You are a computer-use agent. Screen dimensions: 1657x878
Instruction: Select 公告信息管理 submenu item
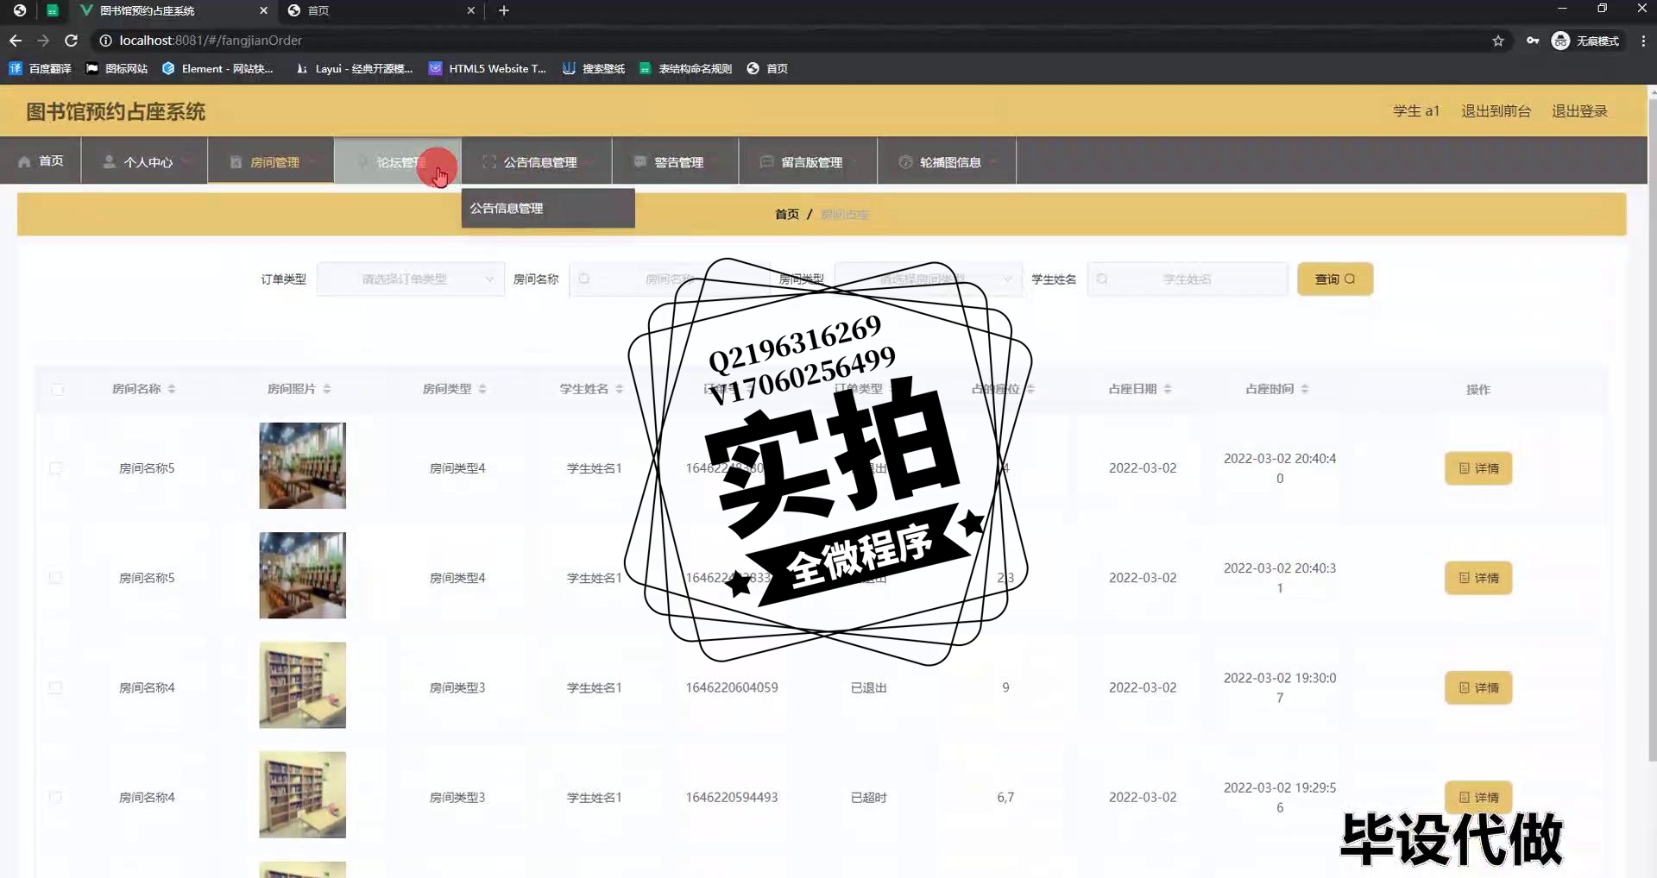(x=548, y=208)
